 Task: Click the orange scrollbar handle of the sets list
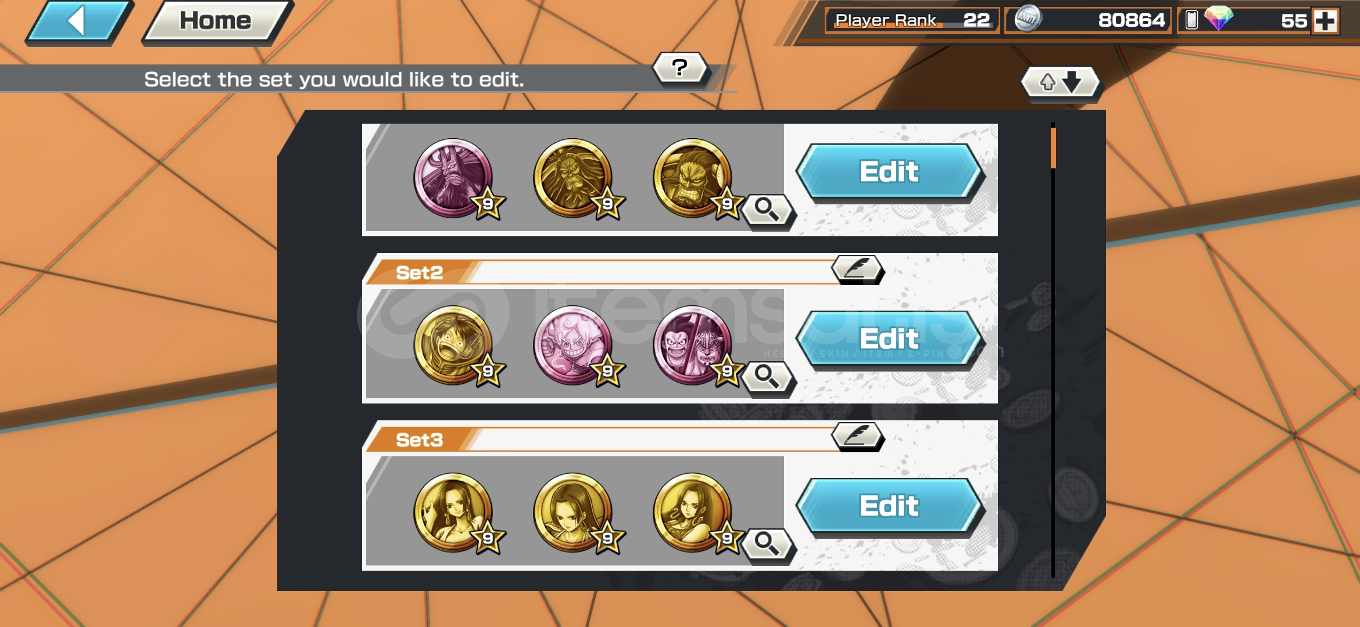[x=1053, y=148]
